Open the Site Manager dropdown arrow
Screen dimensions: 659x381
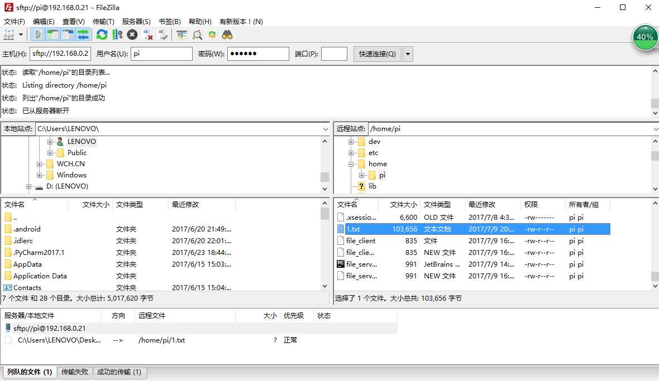pyautogui.click(x=21, y=35)
